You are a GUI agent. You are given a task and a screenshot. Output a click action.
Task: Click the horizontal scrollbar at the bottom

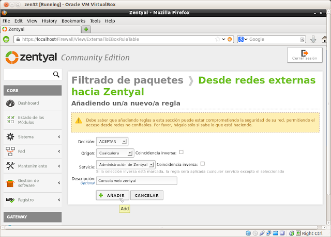pyautogui.click(x=161, y=227)
